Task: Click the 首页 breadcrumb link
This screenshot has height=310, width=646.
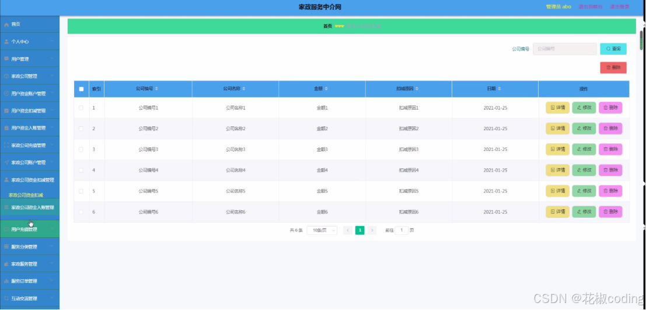Action: [x=327, y=26]
